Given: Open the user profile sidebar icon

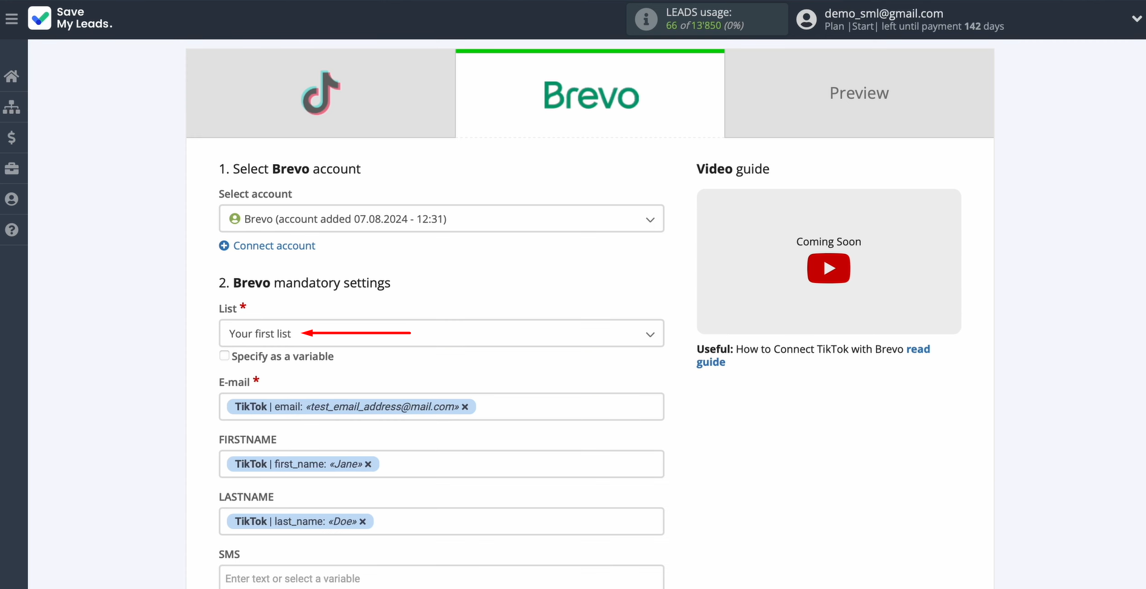Looking at the screenshot, I should point(12,199).
